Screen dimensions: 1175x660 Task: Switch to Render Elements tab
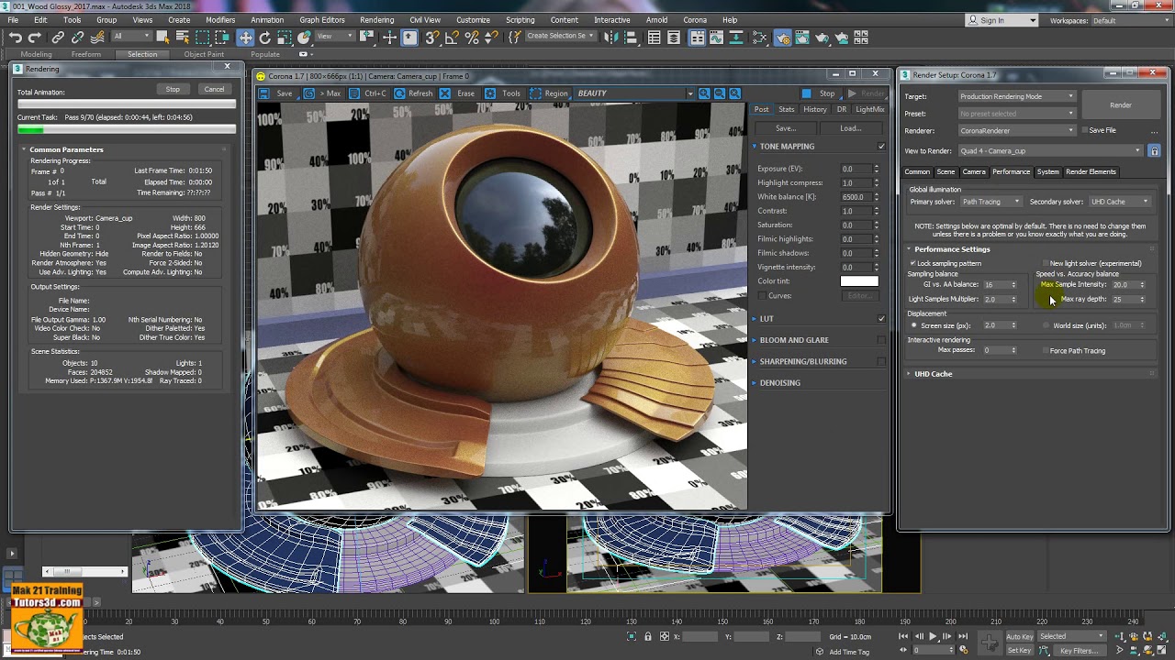(x=1091, y=171)
